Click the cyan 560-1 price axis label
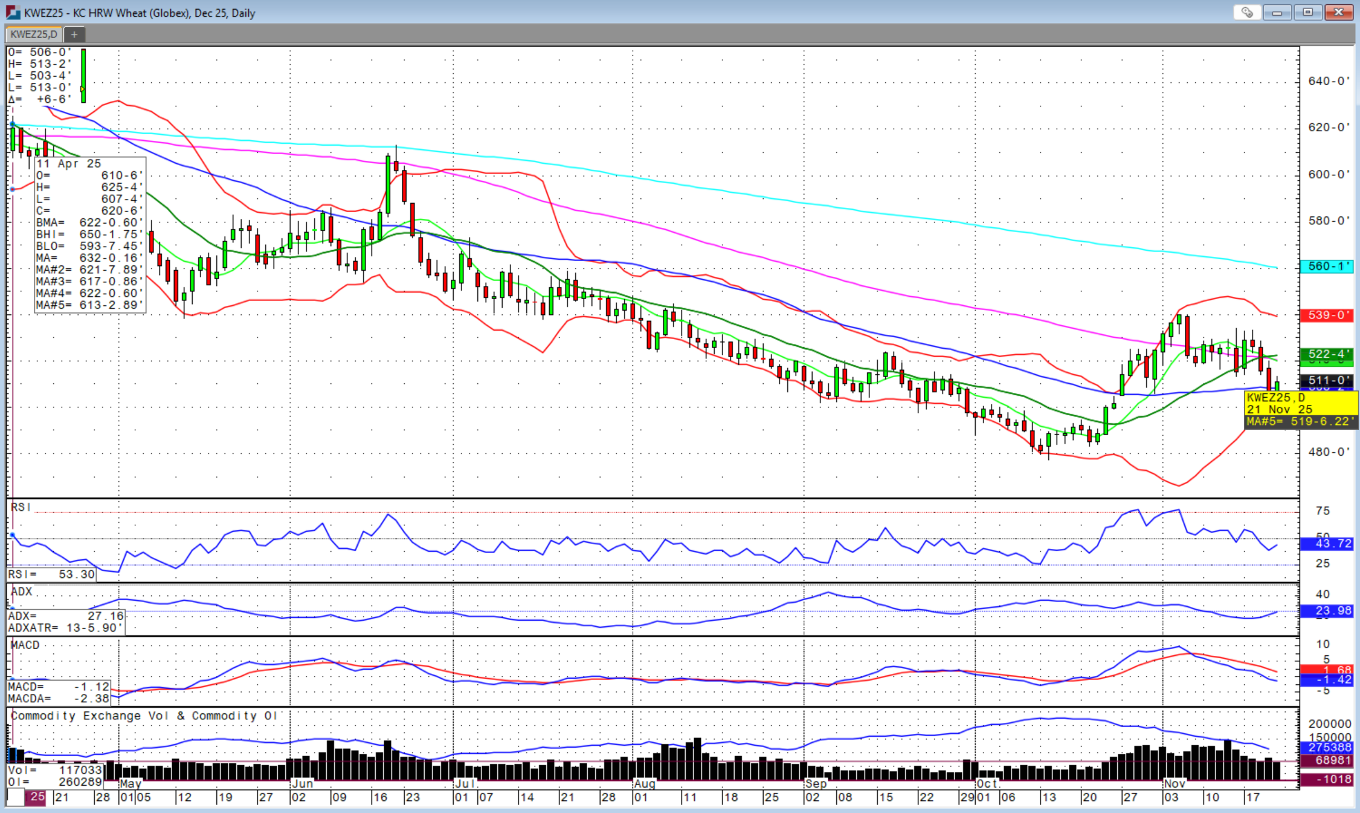1360x813 pixels. tap(1326, 267)
